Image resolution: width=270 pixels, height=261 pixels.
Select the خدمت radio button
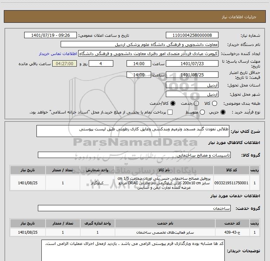click(x=196, y=103)
